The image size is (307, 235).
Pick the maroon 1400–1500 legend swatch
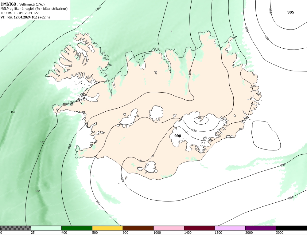tap(199, 228)
